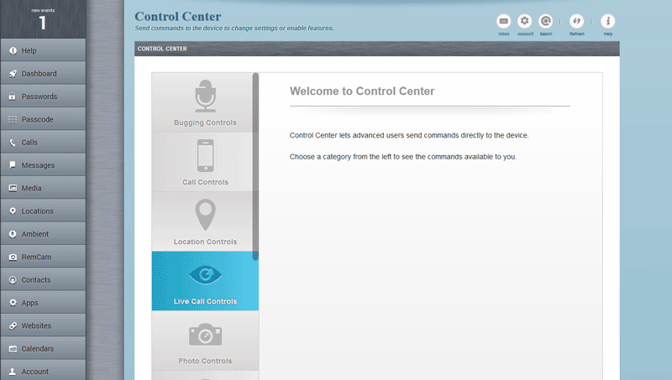Screen dimensions: 672x380
Task: Open Account gear icon in top toolbar
Action: [524, 21]
